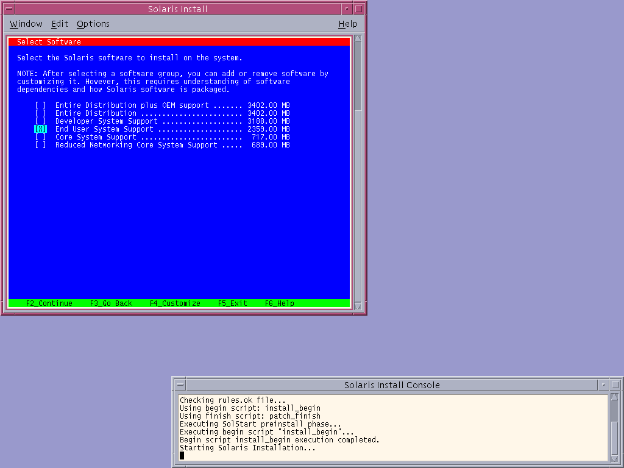
Task: Check Entire Distribution plus OEM support
Action: [41, 105]
